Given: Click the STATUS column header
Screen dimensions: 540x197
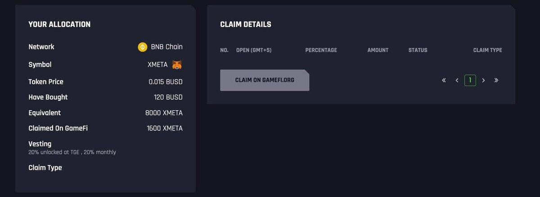Looking at the screenshot, I should (418, 50).
